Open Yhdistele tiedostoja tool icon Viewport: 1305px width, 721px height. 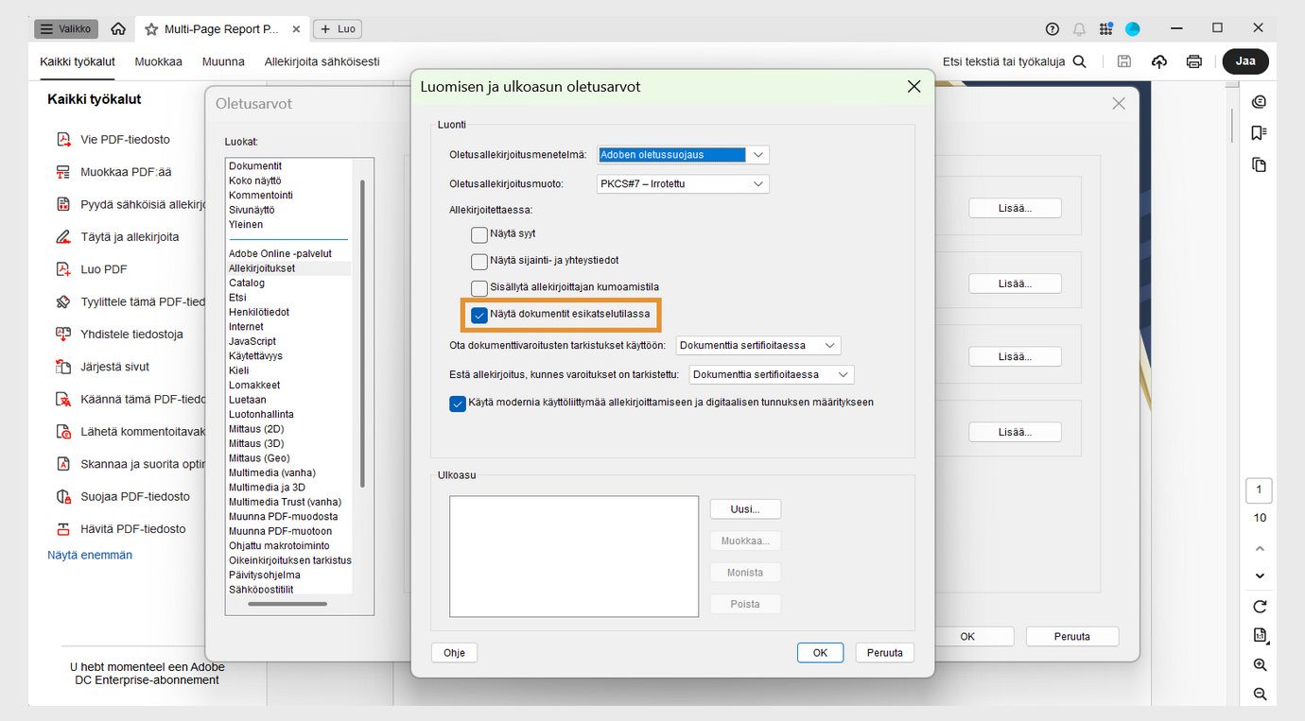pyautogui.click(x=63, y=335)
